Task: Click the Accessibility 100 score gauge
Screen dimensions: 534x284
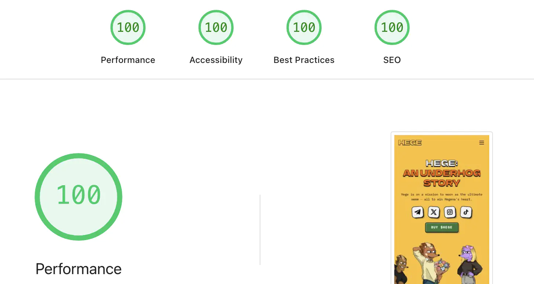Action: 216,27
